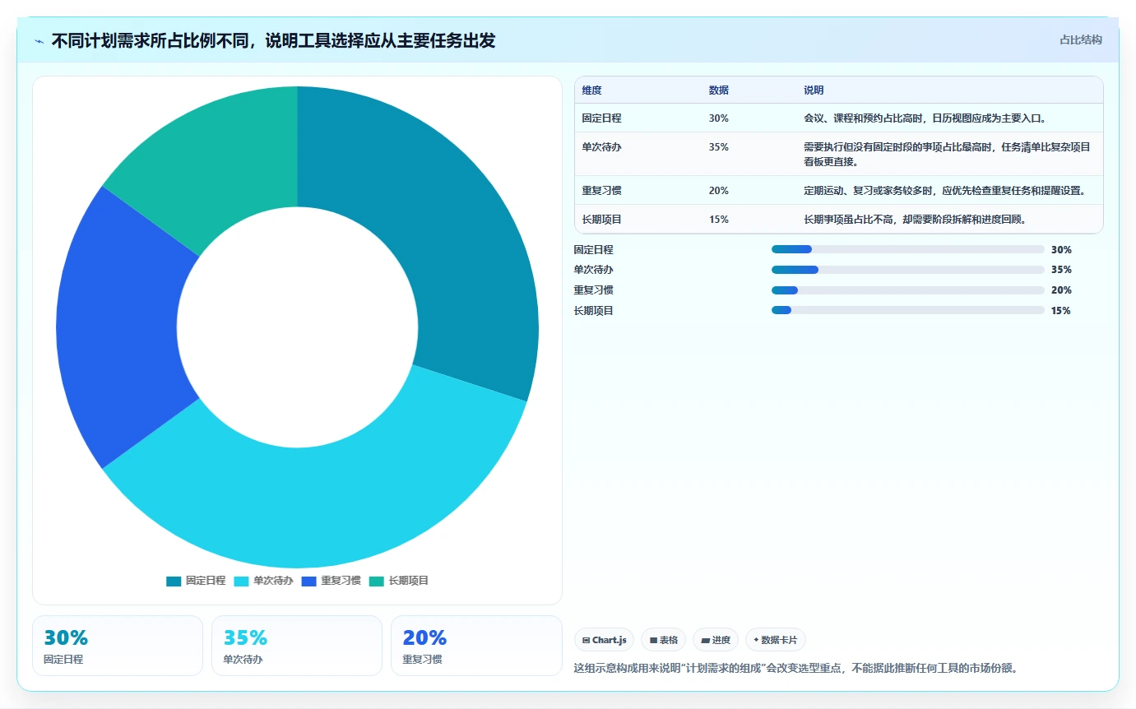1136x709 pixels.
Task: Click the 15% value in the table
Action: tap(718, 220)
